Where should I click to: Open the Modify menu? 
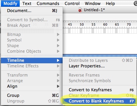tap(10, 4)
